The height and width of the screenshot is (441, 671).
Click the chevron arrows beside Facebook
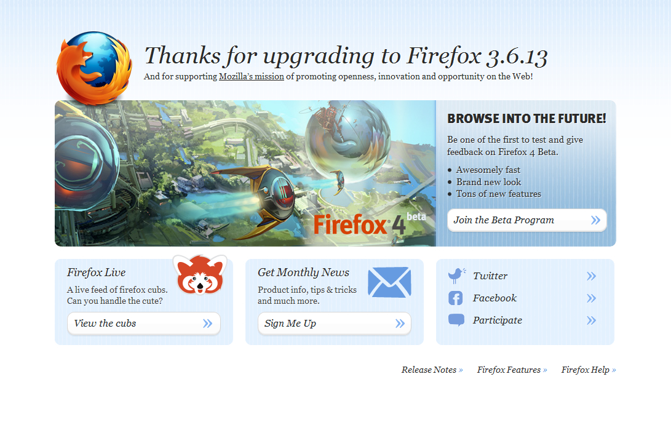coord(592,298)
